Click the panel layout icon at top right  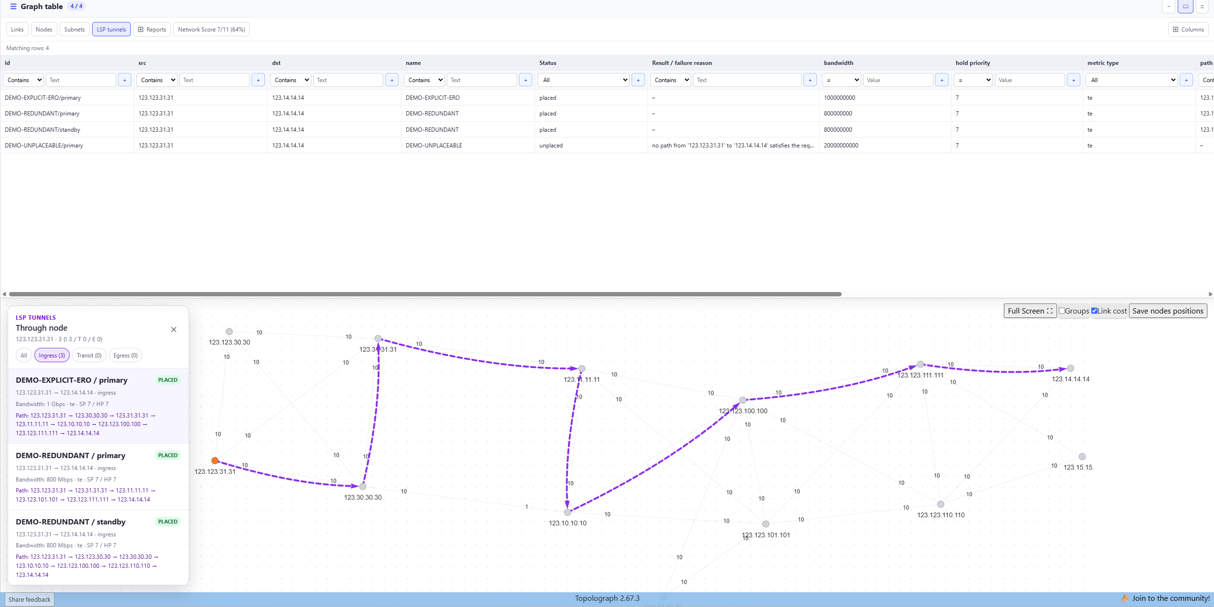[x=1185, y=7]
